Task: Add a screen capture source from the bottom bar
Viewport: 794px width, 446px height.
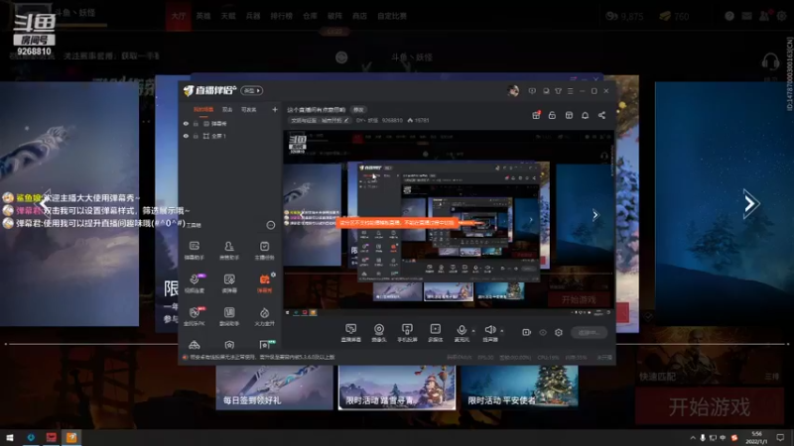Action: [350, 333]
